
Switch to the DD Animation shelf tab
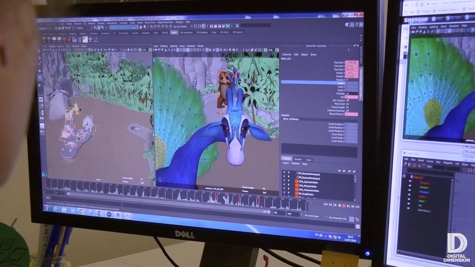pyautogui.click(x=186, y=33)
